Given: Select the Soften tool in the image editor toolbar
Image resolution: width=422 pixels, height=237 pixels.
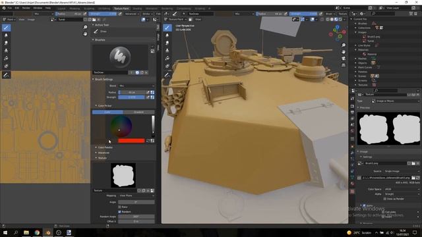Looking at the screenshot, I should click(x=6, y=35).
